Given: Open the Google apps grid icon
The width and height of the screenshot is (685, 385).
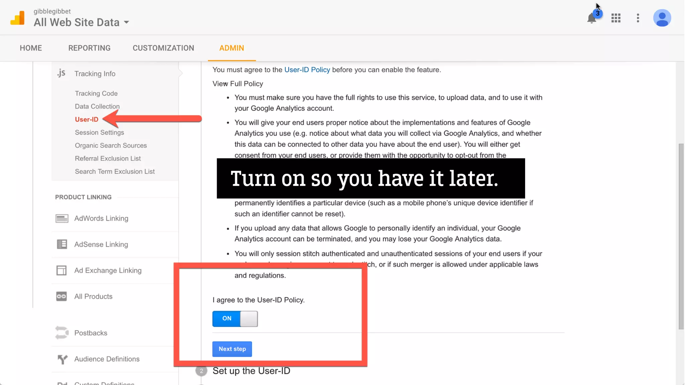Looking at the screenshot, I should 616,18.
